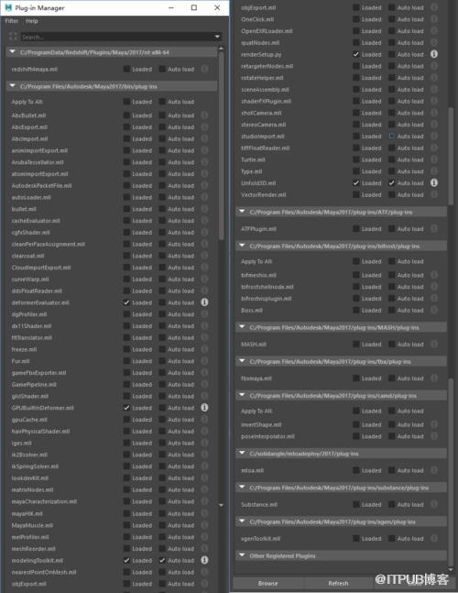This screenshot has height=593, width=458.
Task: Collapse the Maya2017/bin/plug-ins section
Action: pos(13,86)
